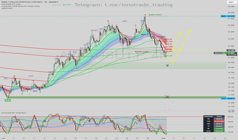Click the green LSOB tag at chart low
Viewport: 238px width, 140px height.
pos(8,100)
